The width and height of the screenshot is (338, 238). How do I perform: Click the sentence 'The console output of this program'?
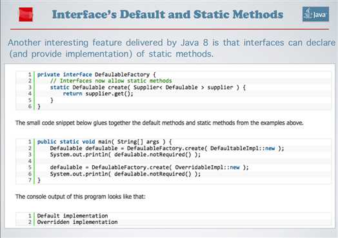(81, 197)
